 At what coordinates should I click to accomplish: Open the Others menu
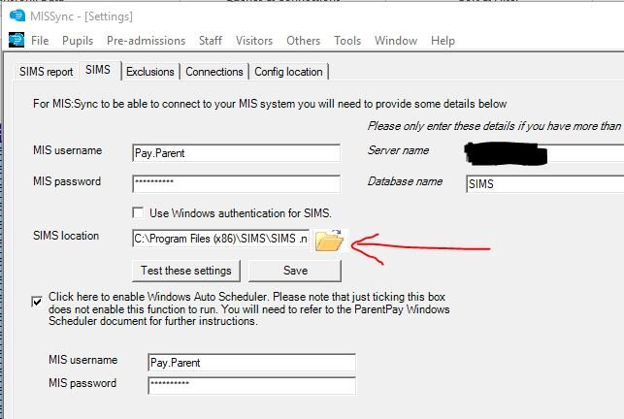[303, 41]
